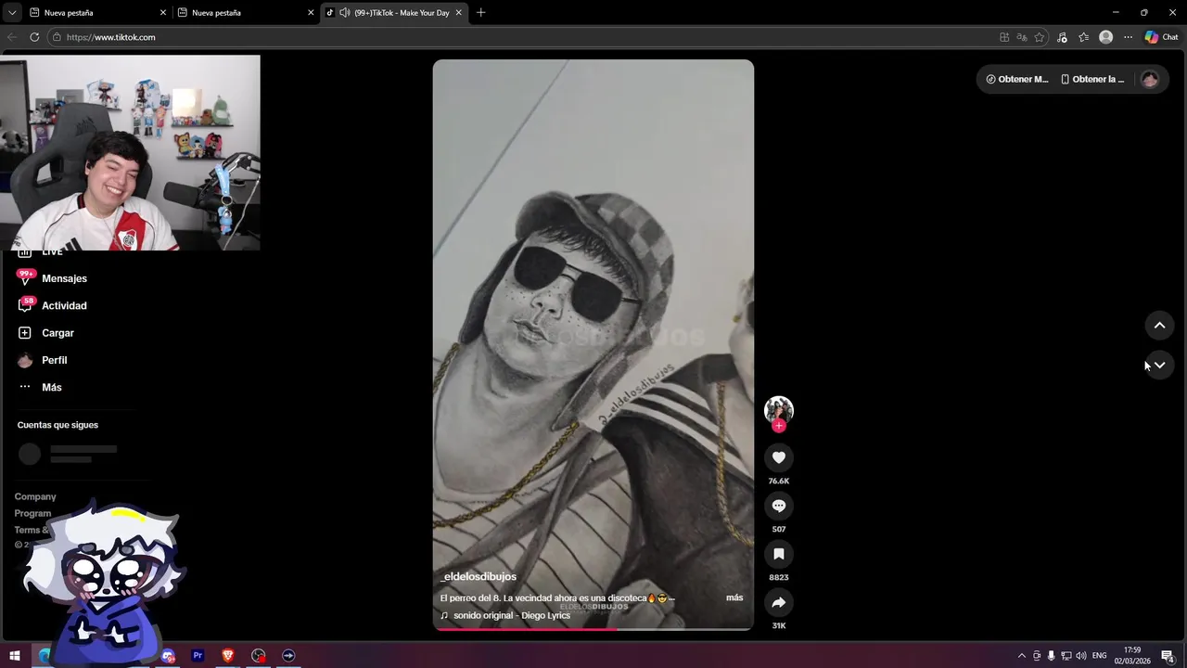
Task: Close the first Nueva pestaña tab
Action: pyautogui.click(x=163, y=13)
